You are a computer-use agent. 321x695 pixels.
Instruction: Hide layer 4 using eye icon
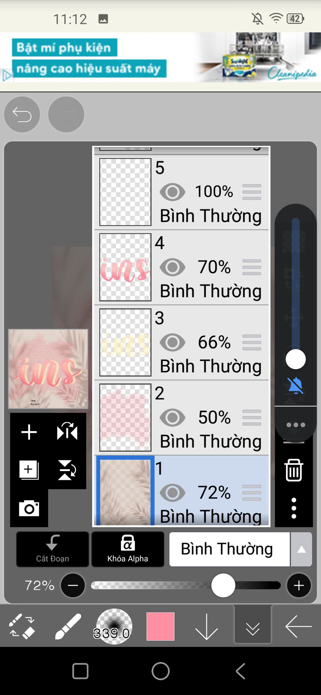pos(172,267)
